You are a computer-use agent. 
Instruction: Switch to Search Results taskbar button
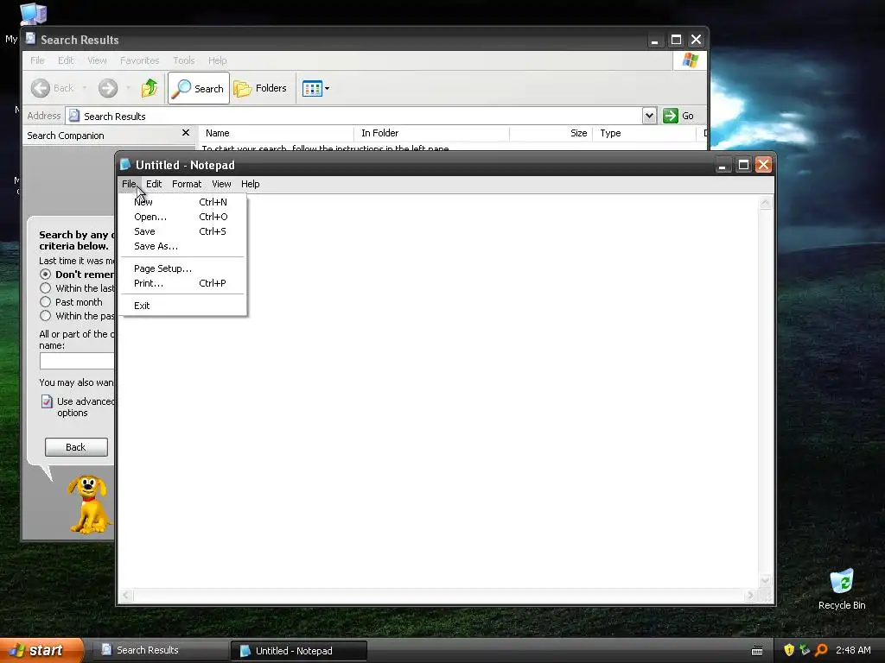(160, 650)
